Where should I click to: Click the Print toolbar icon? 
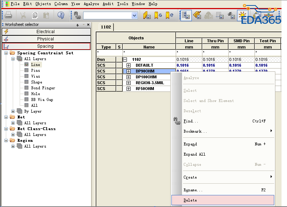coord(8,15)
